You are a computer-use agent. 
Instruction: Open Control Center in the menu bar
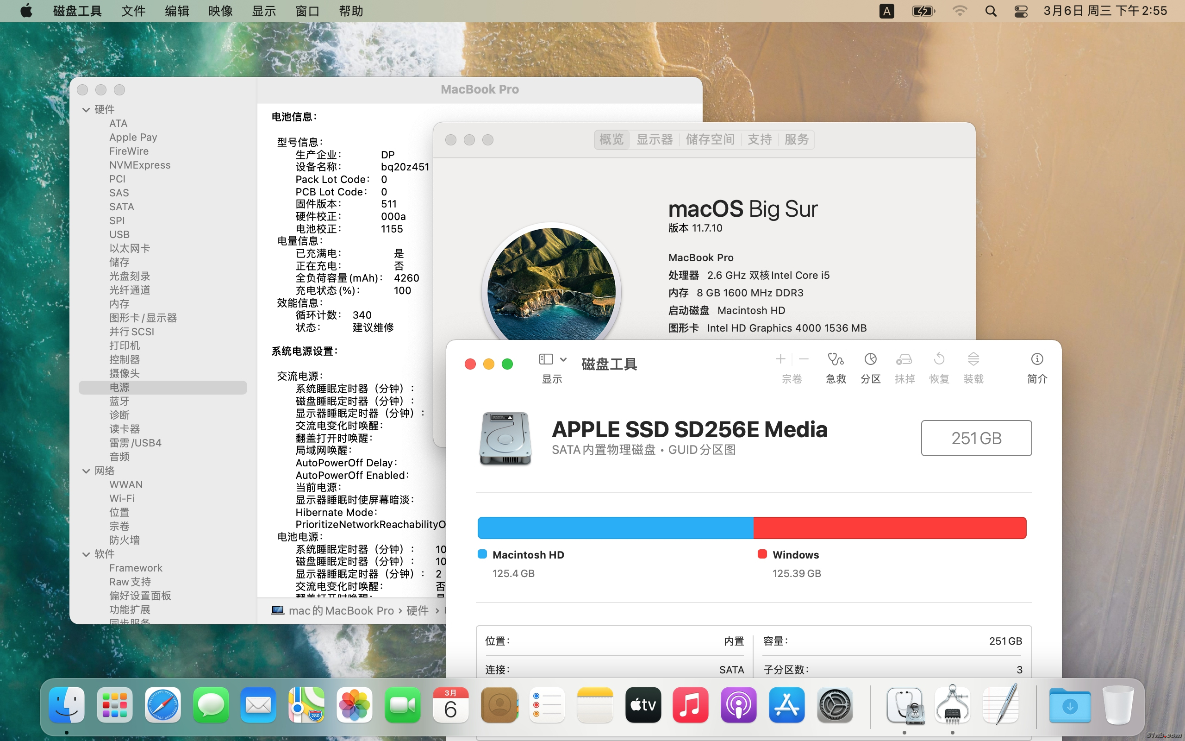(1021, 11)
